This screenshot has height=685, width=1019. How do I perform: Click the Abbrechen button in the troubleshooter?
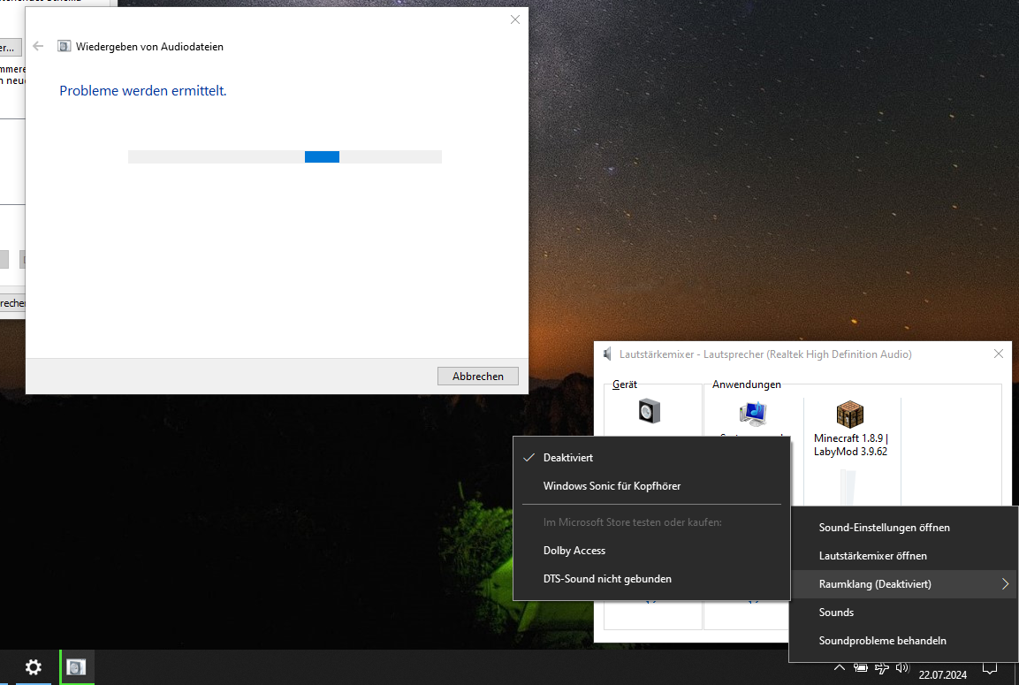coord(477,377)
